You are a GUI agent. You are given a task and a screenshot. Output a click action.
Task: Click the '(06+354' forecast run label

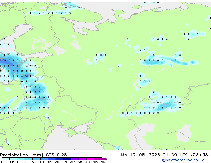tap(201, 155)
